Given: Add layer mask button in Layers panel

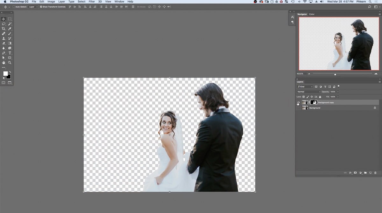Looking at the screenshot, I should (355, 173).
